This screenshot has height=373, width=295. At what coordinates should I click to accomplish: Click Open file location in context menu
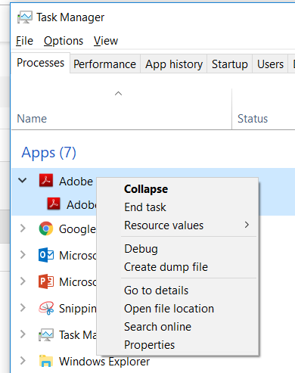(169, 309)
